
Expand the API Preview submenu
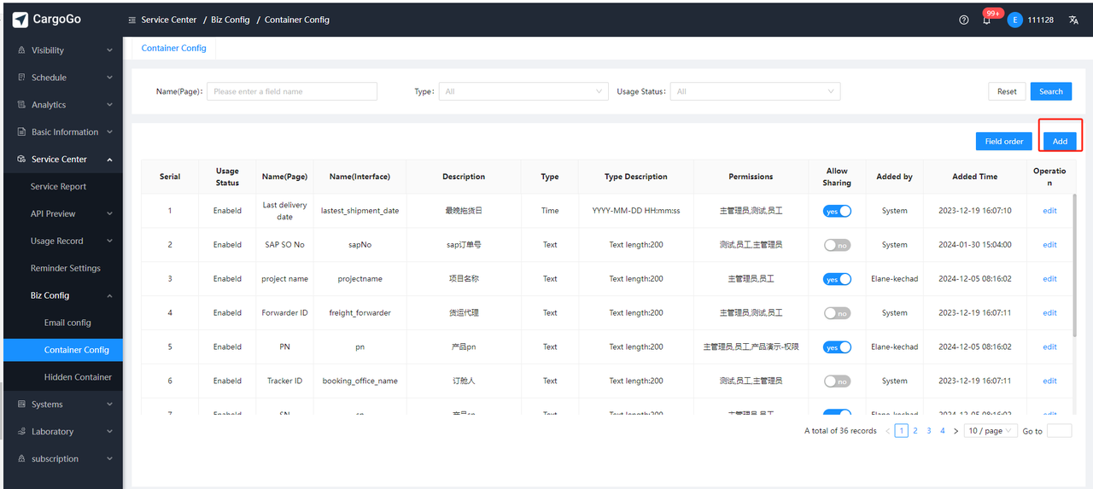click(x=109, y=214)
